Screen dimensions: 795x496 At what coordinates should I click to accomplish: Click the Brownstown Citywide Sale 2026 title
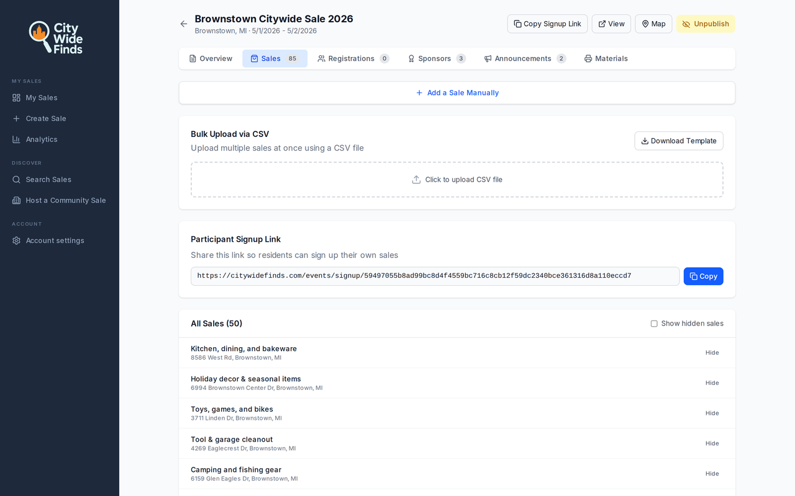tap(274, 19)
